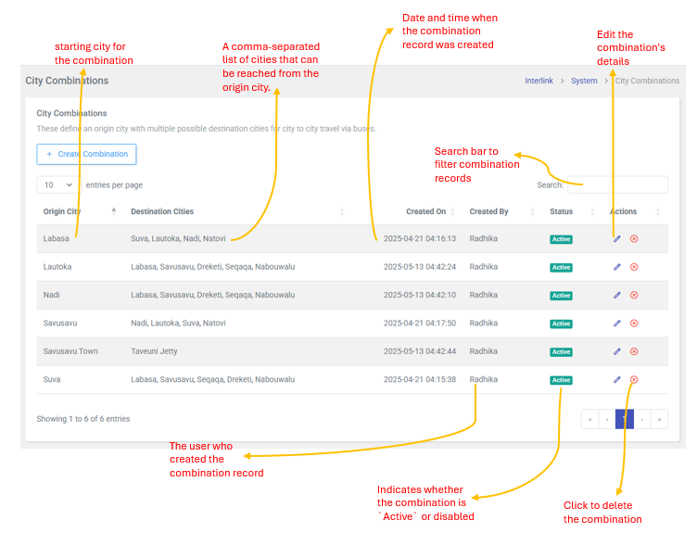
Task: Jump to the last page in pagination
Action: pos(659,419)
